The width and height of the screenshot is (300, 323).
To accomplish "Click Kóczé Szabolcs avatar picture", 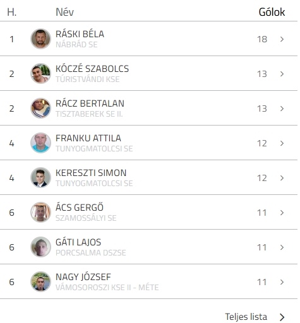I will (x=40, y=74).
